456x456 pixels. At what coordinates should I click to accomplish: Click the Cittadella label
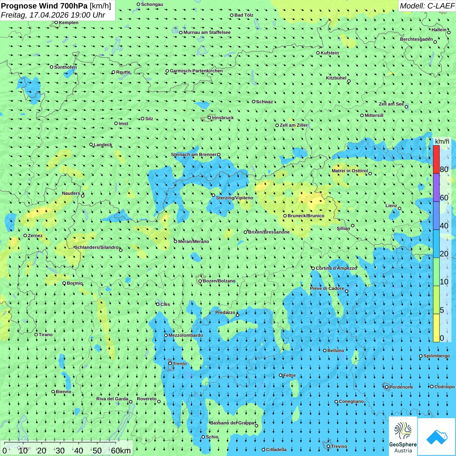pyautogui.click(x=276, y=449)
